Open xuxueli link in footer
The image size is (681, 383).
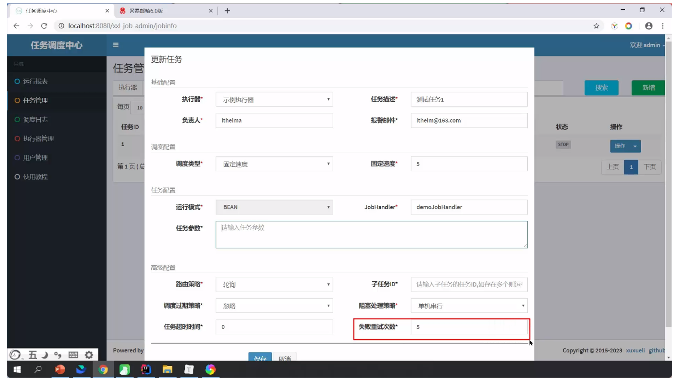tap(635, 350)
